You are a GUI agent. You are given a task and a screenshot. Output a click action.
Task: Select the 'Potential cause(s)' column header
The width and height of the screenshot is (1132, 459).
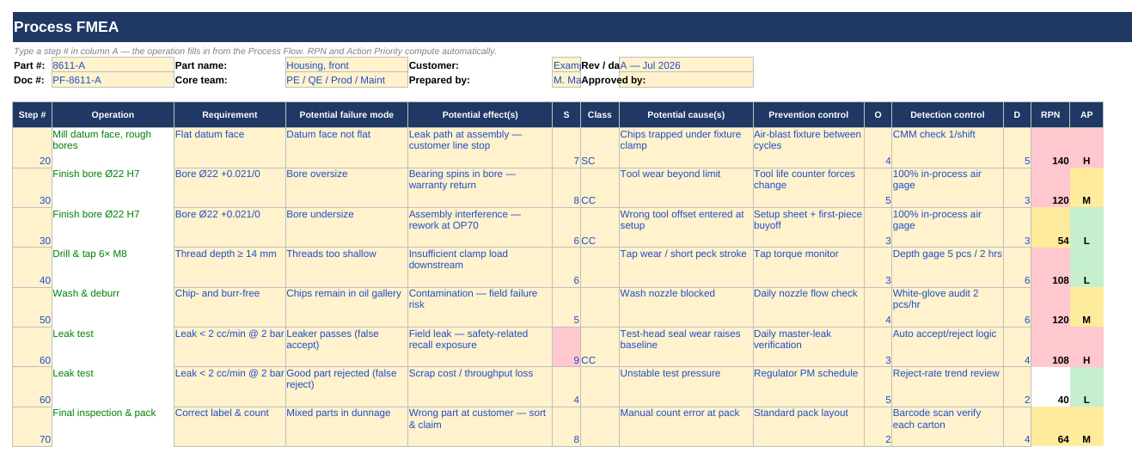686,114
